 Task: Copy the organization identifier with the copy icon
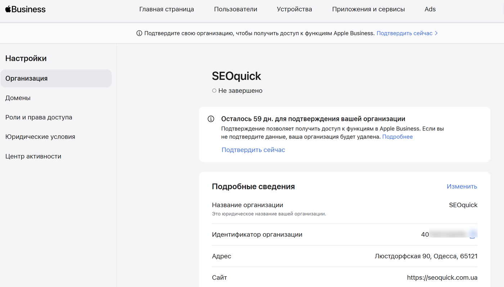click(x=473, y=234)
